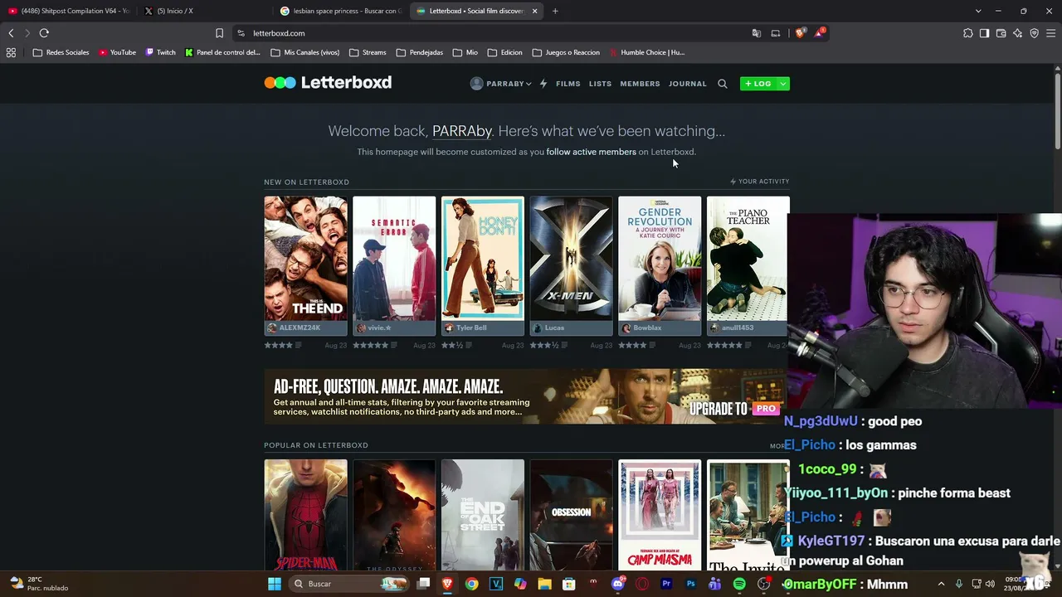View site settings icon in address bar
The image size is (1062, 597).
coord(241,33)
